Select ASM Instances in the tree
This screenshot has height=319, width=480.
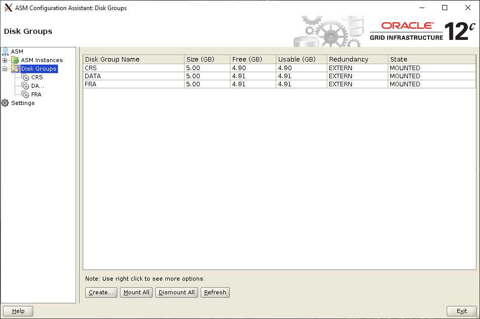click(x=42, y=60)
